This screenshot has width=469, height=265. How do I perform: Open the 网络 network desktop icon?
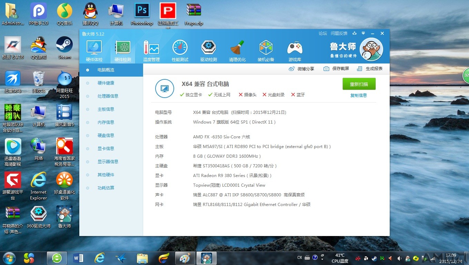[39, 149]
